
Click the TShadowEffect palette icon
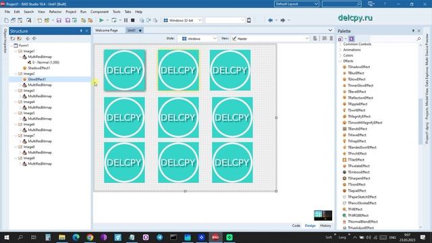pyautogui.click(x=344, y=67)
